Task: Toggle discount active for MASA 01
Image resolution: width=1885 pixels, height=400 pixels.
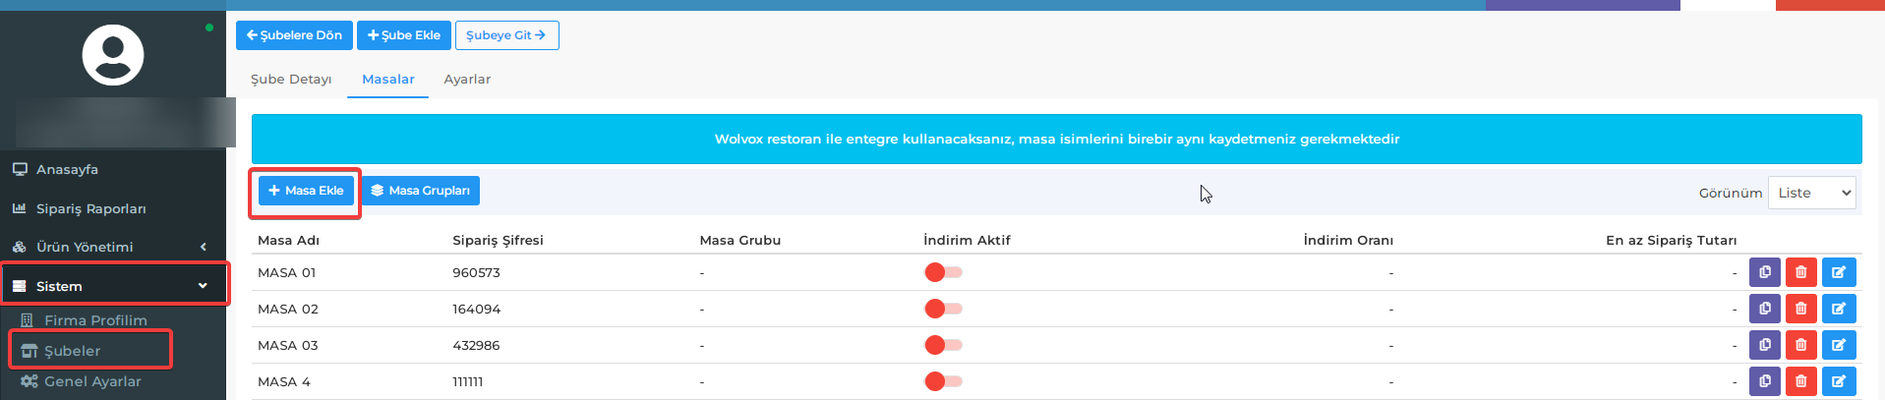Action: 943,272
